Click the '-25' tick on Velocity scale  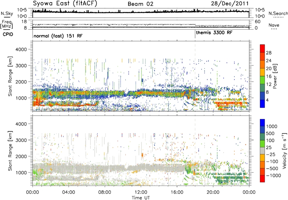(x=271, y=154)
